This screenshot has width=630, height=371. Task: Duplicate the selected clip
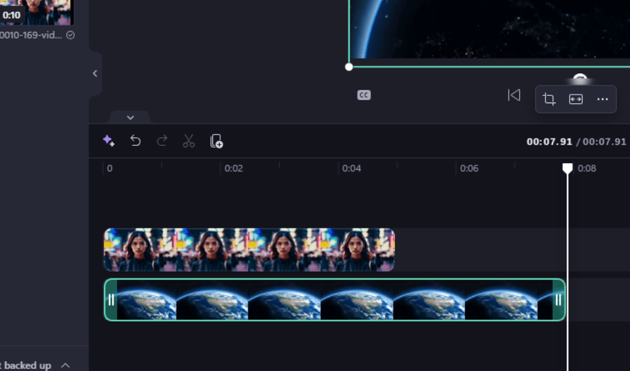click(216, 141)
